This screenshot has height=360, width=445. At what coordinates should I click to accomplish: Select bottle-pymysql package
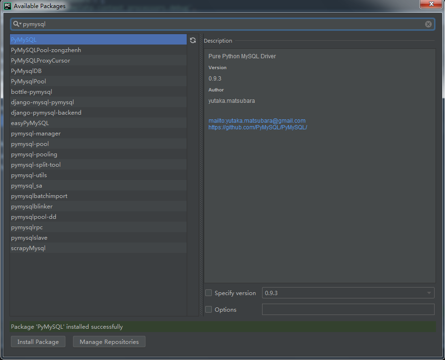pyautogui.click(x=98, y=91)
